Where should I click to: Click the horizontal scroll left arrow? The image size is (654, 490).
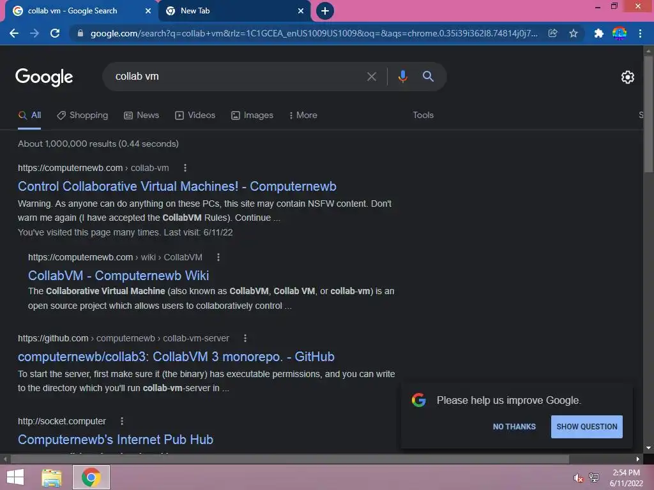click(4, 459)
